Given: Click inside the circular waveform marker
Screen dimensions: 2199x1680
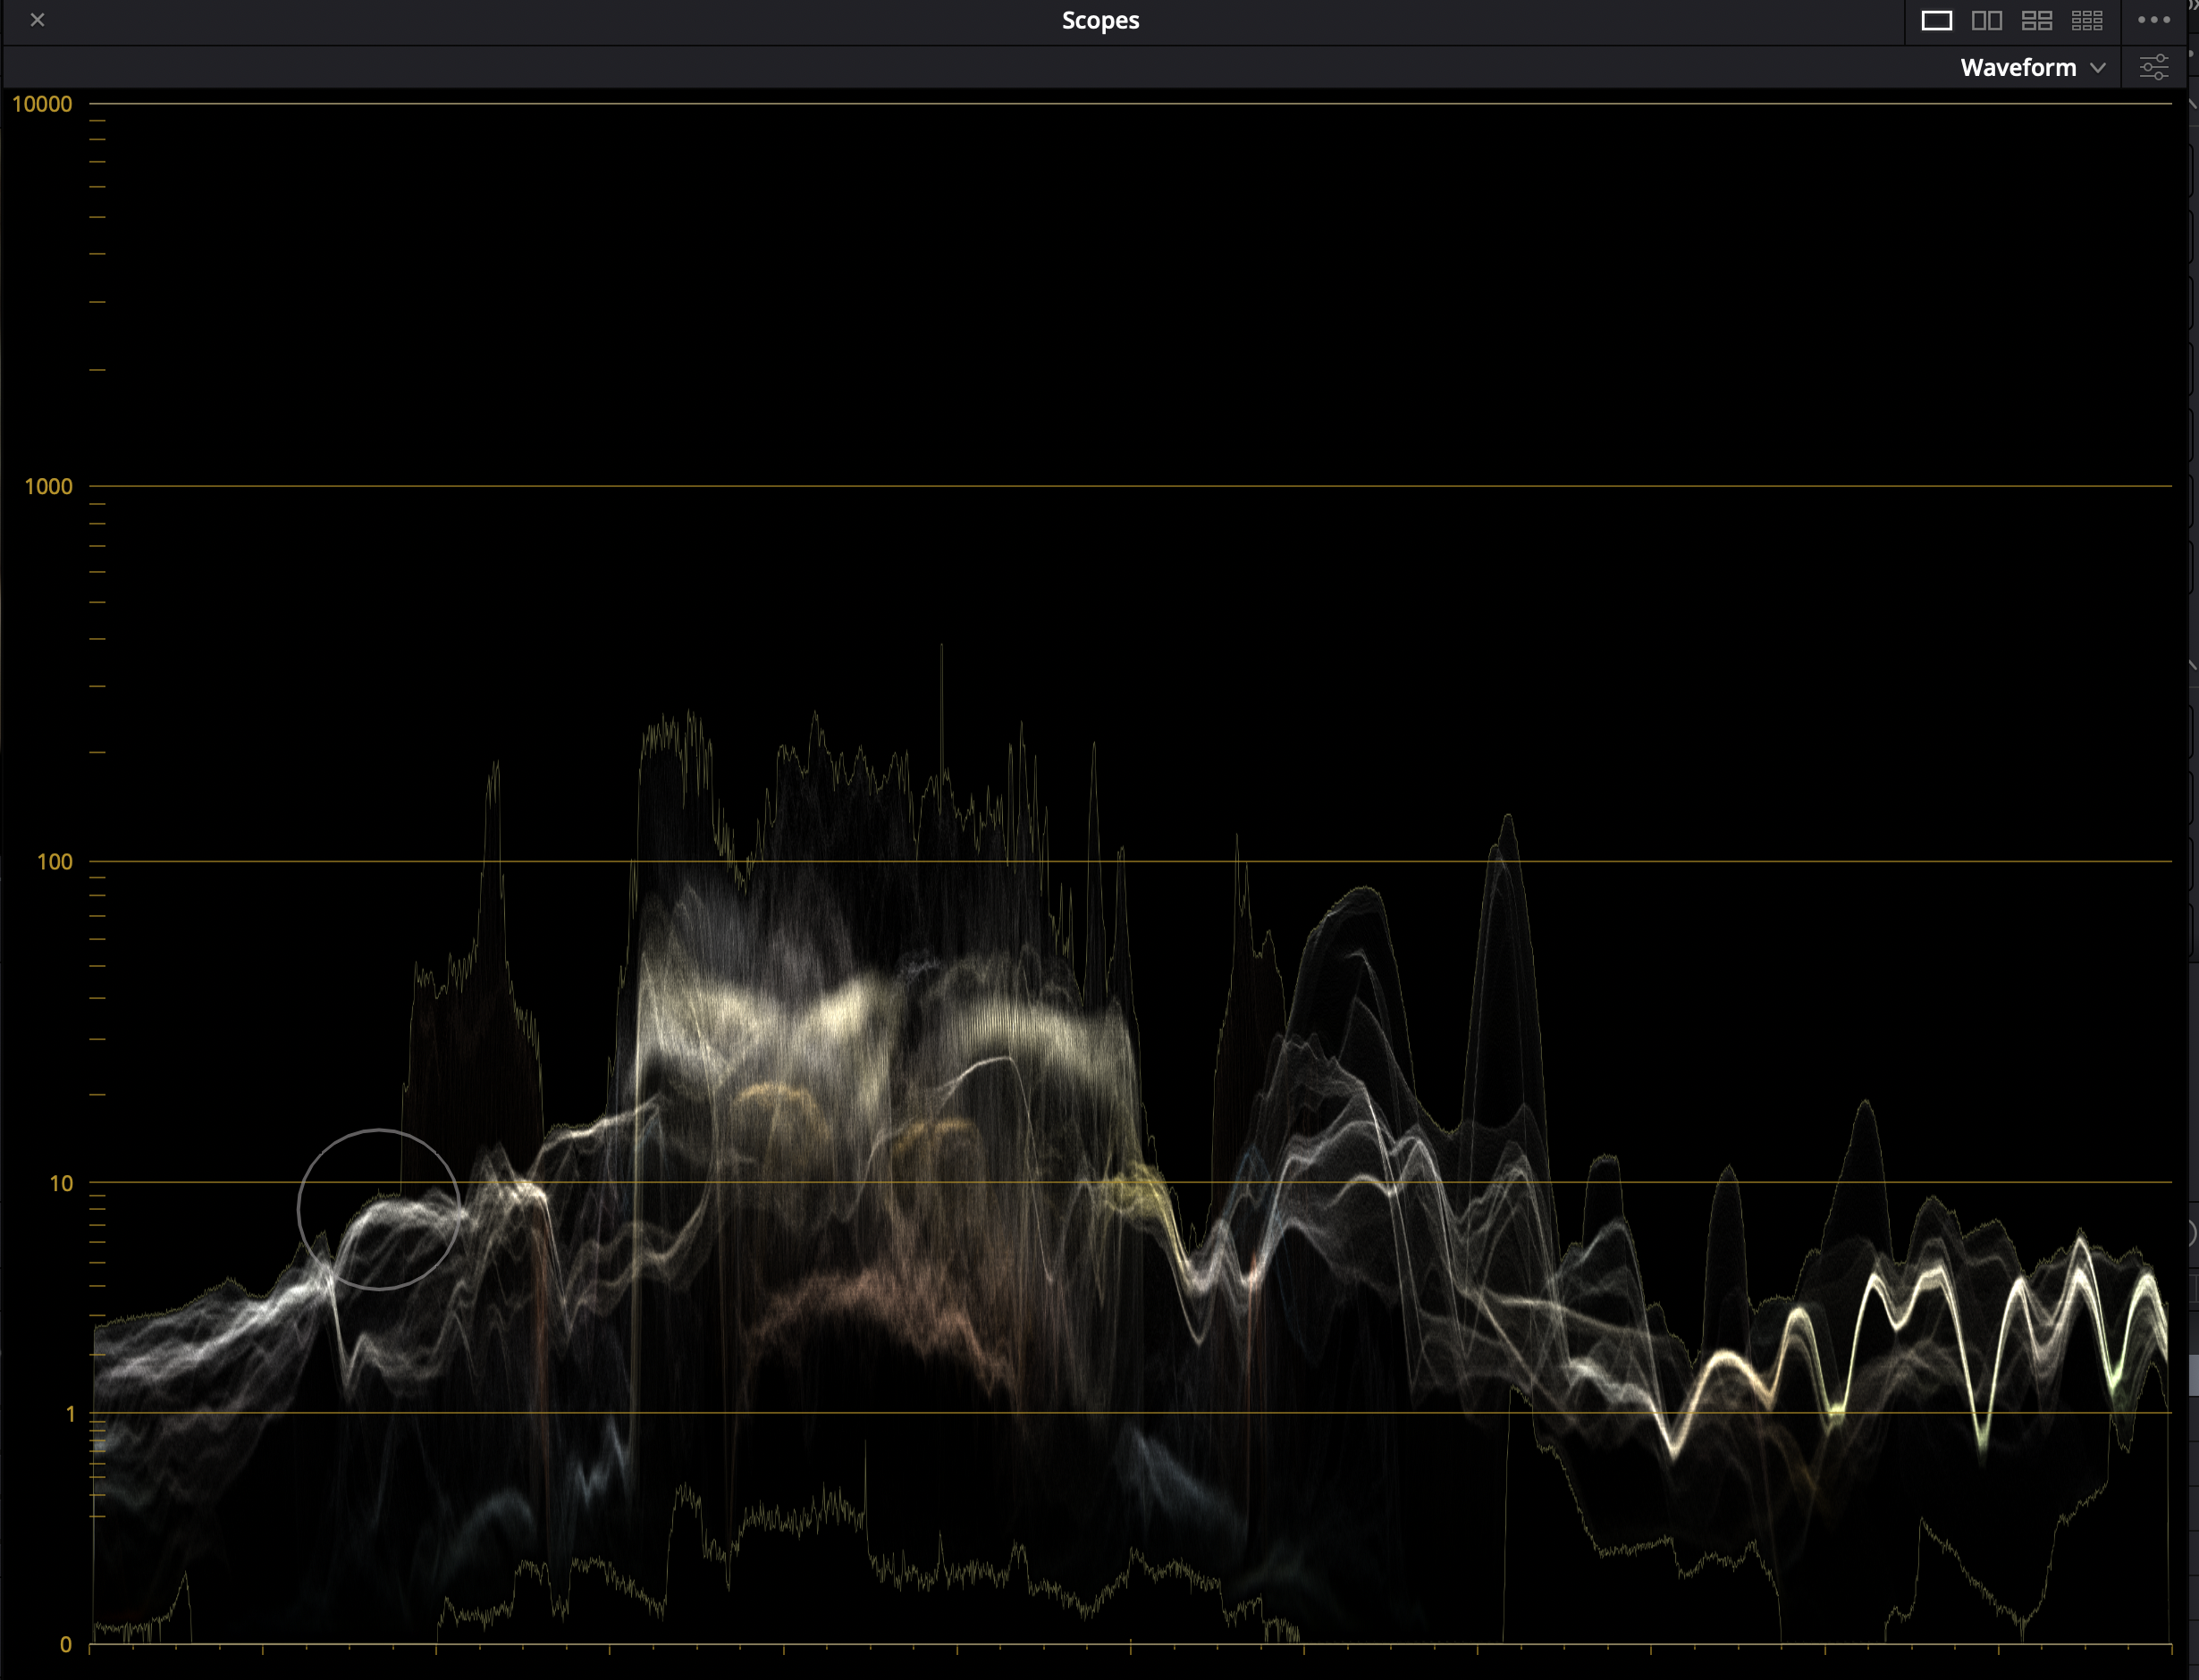Looking at the screenshot, I should (378, 1210).
